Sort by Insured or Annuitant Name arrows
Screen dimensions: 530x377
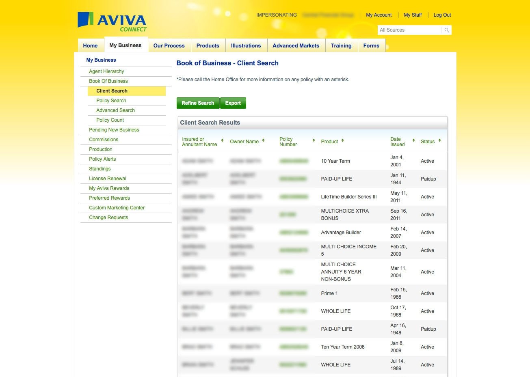pyautogui.click(x=222, y=140)
